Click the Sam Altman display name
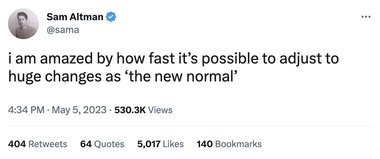Viewport: 380px width, 159px height. point(75,17)
